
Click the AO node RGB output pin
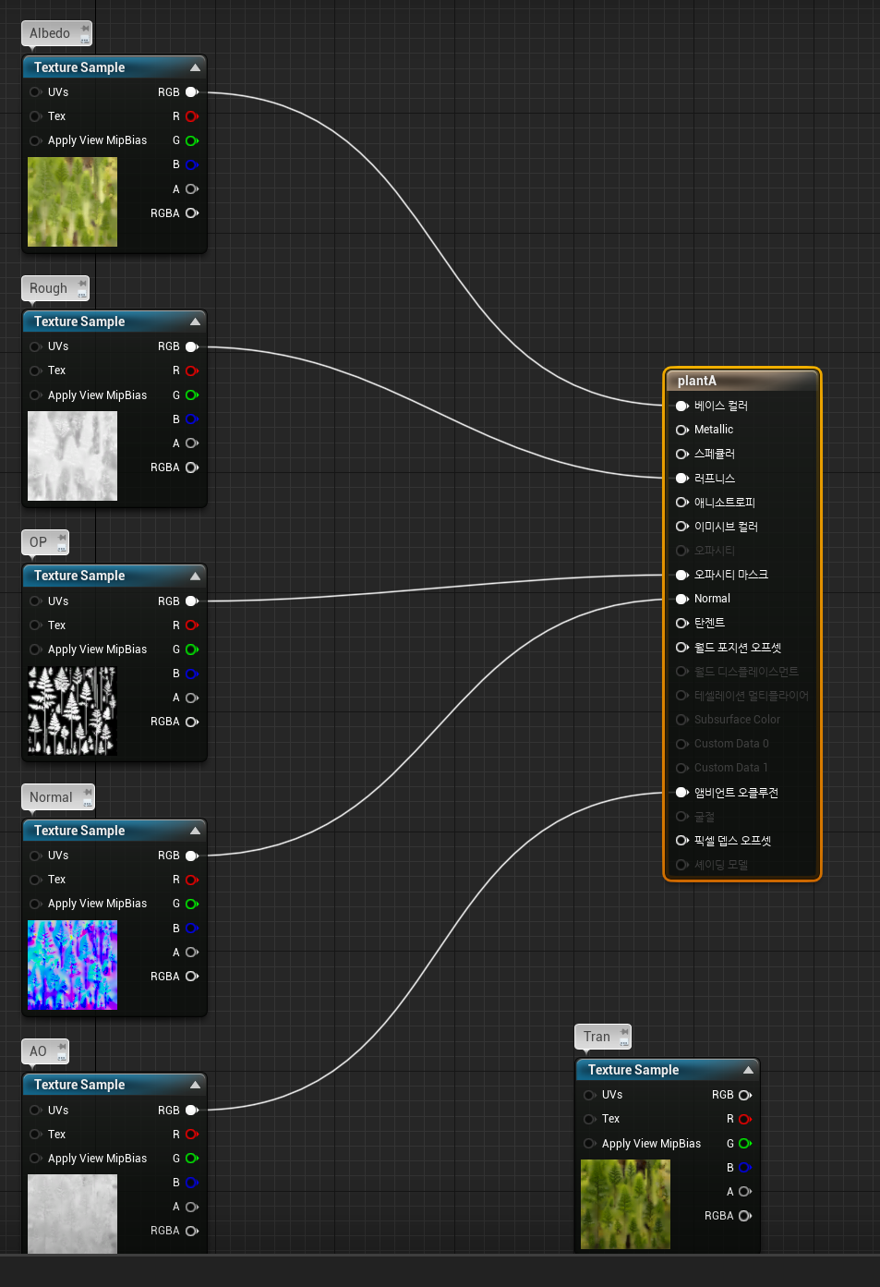pyautogui.click(x=192, y=1111)
